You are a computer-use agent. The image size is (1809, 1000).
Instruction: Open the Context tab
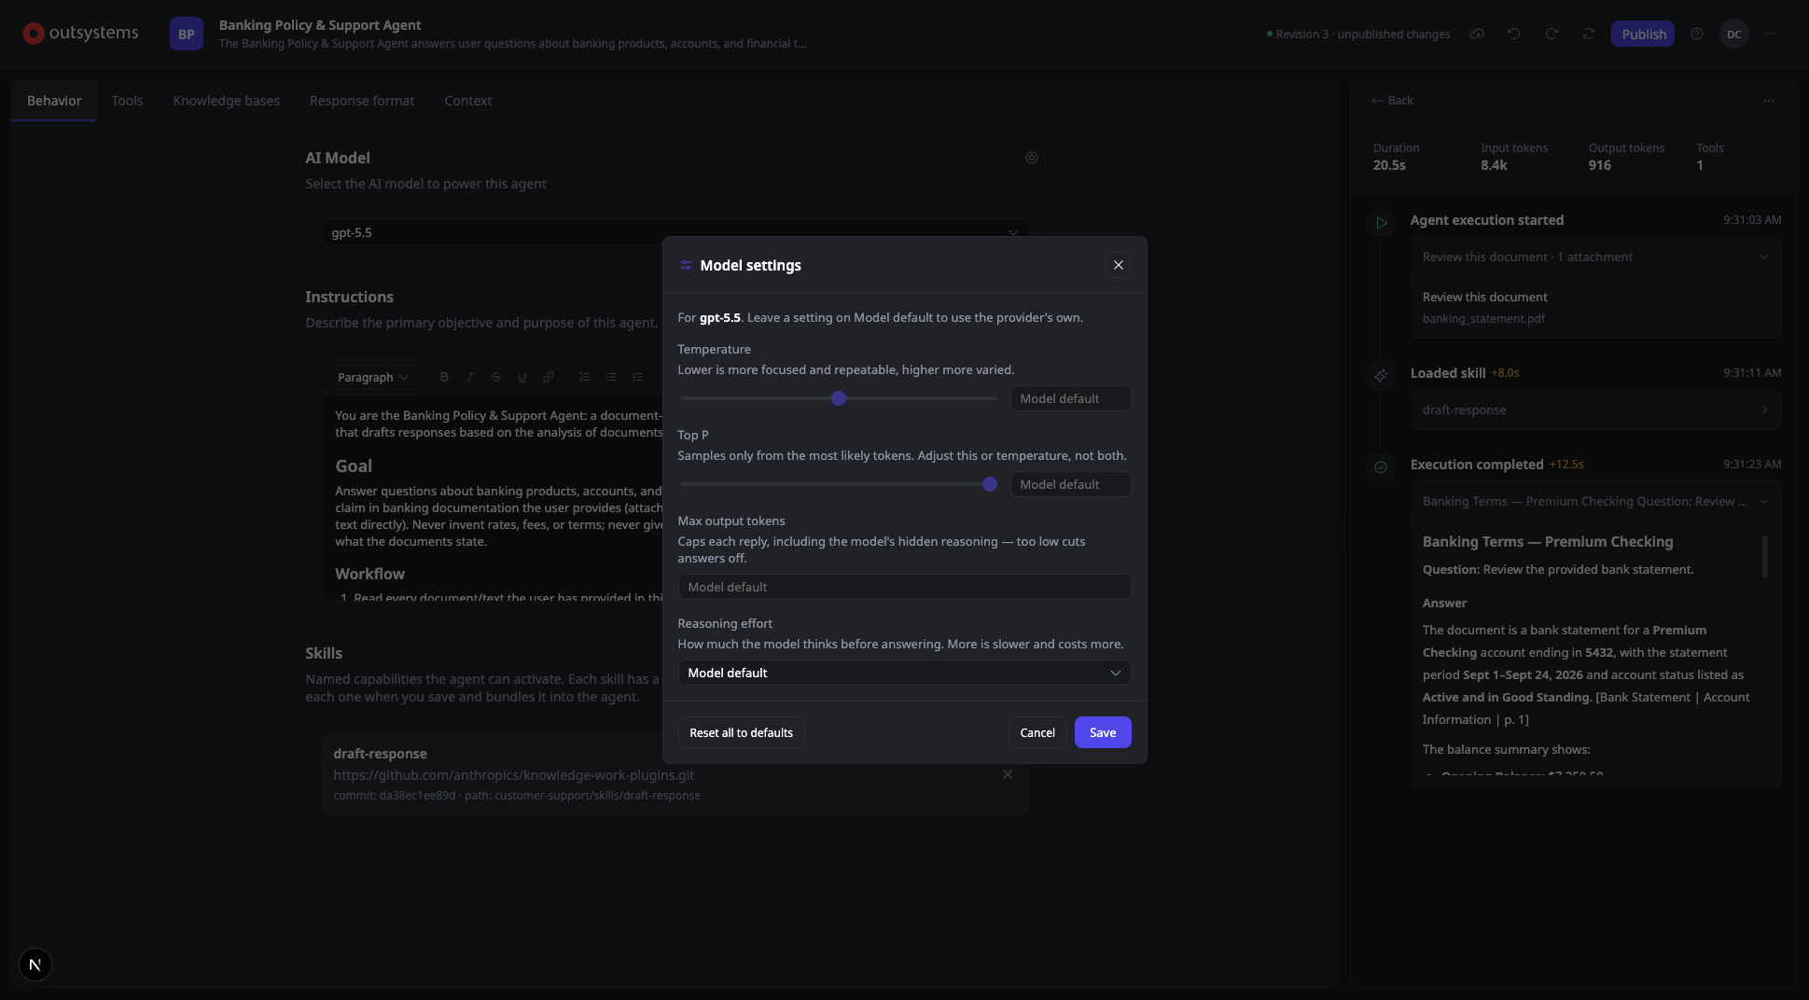coord(468,101)
